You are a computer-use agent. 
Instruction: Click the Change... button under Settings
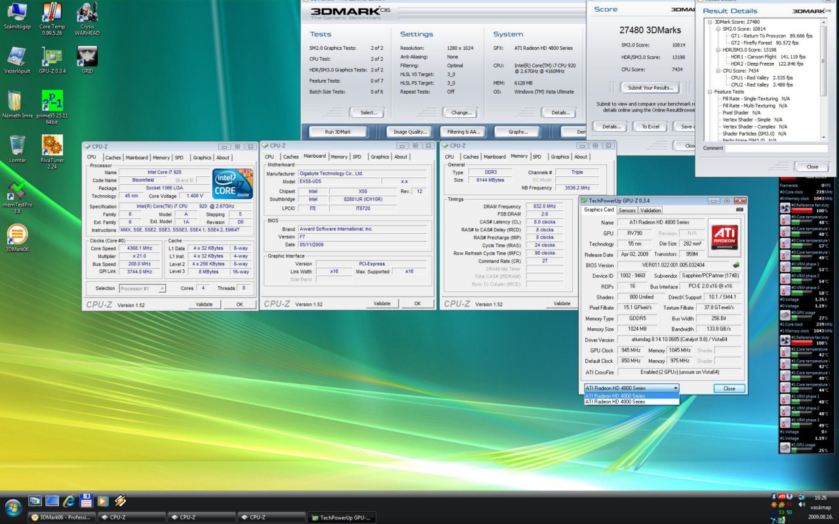point(461,113)
